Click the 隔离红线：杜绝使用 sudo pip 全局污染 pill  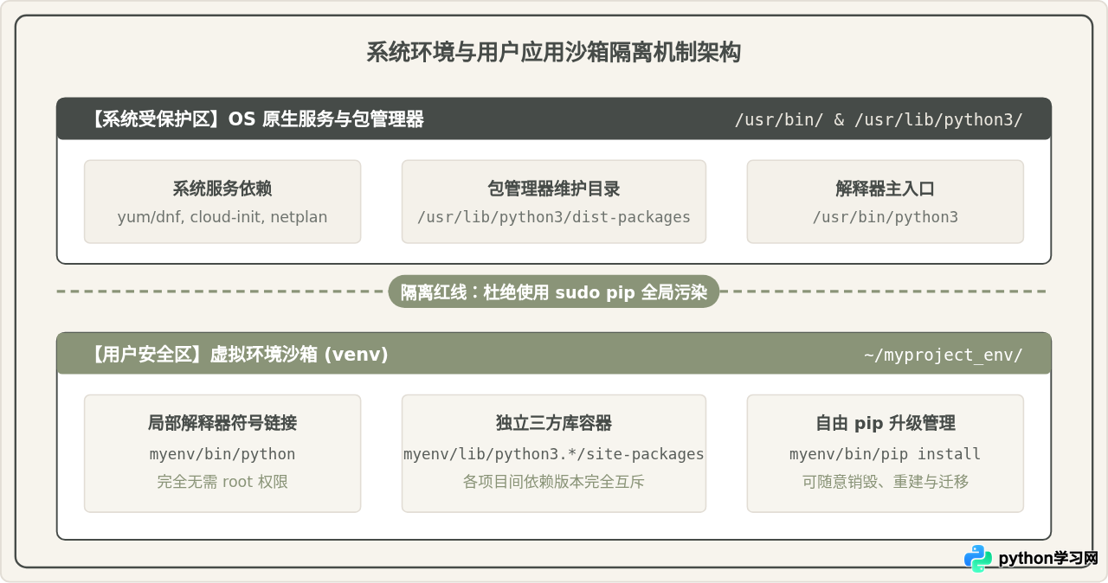[554, 292]
